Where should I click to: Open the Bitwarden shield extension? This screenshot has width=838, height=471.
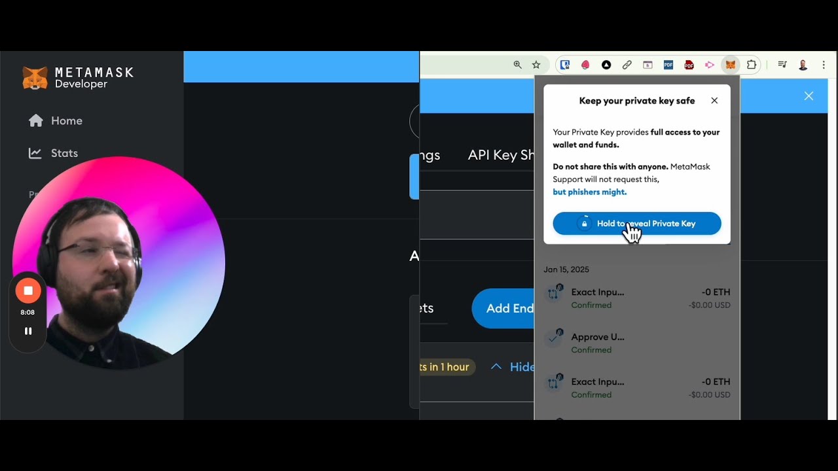(x=565, y=65)
